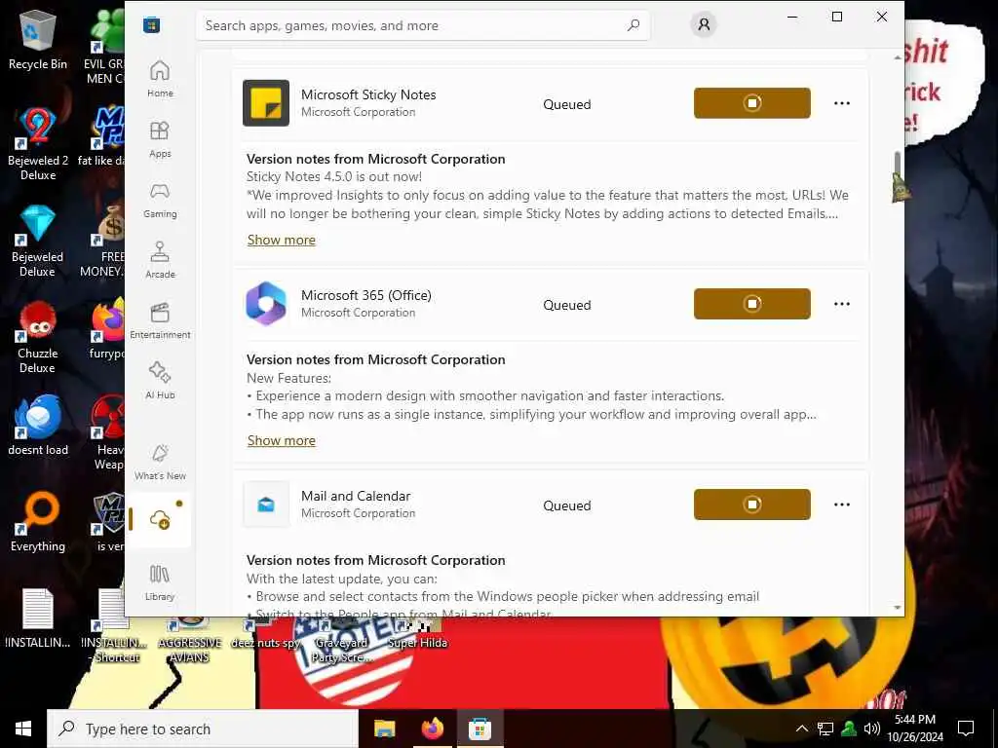Open Firefox from the taskbar
Screen dimensions: 998x748
coord(432,729)
